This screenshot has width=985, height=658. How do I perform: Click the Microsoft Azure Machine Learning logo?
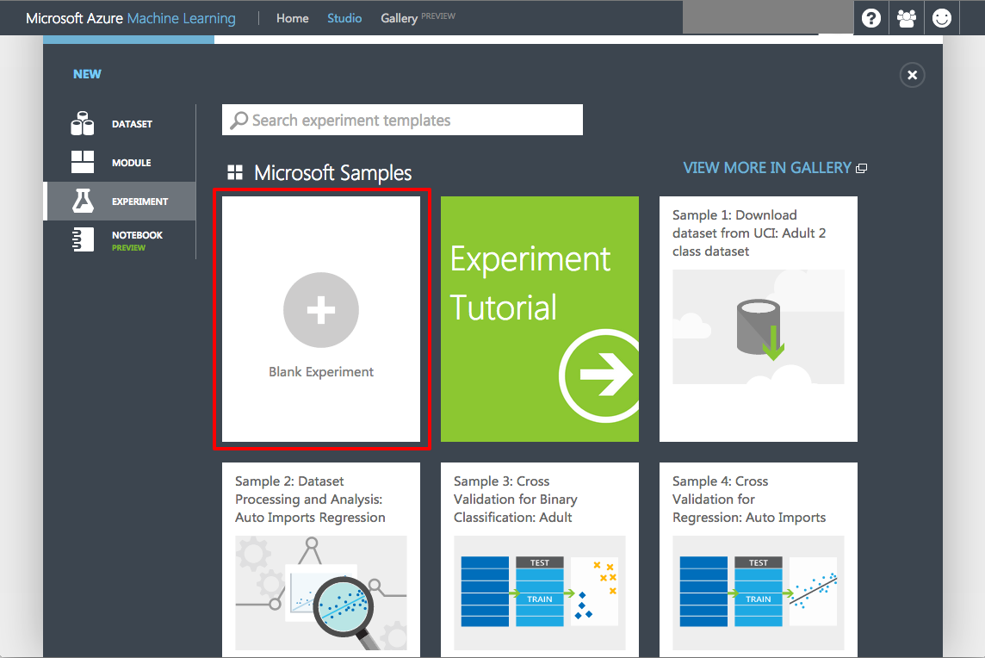(x=130, y=18)
